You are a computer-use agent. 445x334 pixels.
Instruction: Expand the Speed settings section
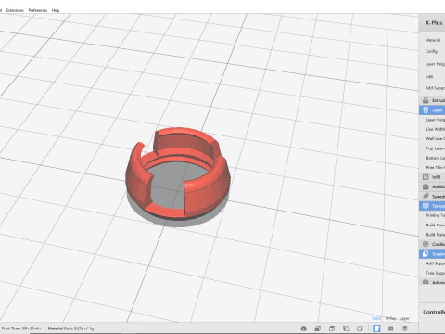pyautogui.click(x=432, y=196)
